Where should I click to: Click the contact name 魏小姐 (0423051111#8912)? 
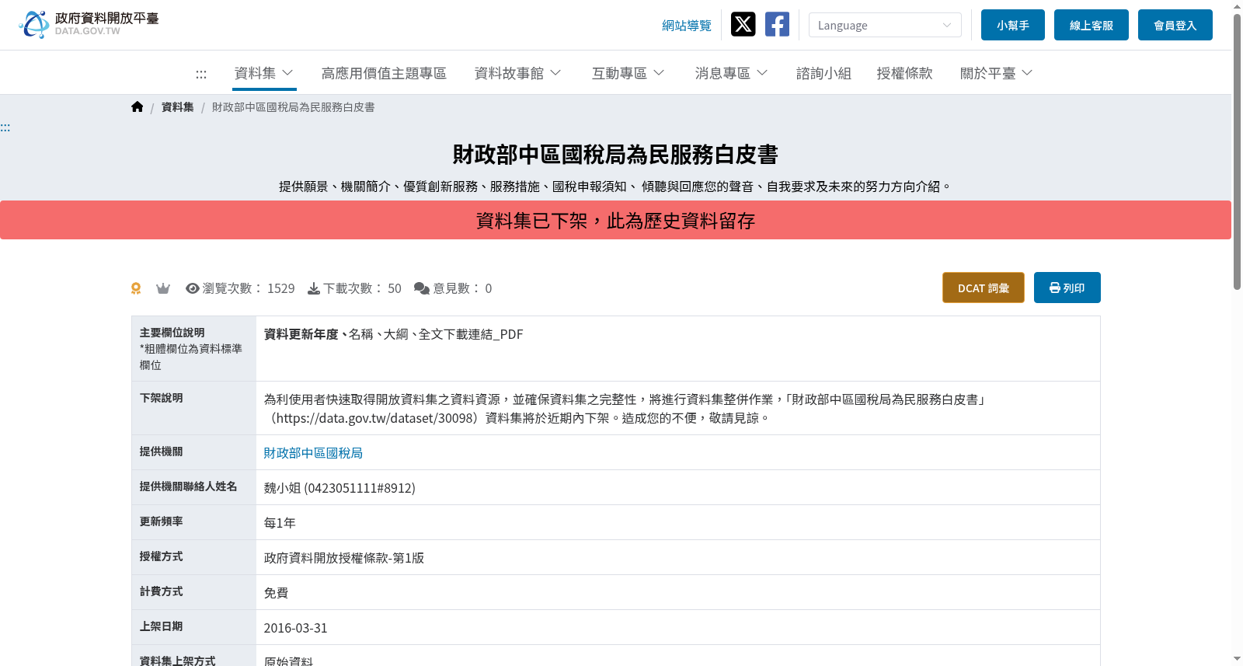click(339, 488)
